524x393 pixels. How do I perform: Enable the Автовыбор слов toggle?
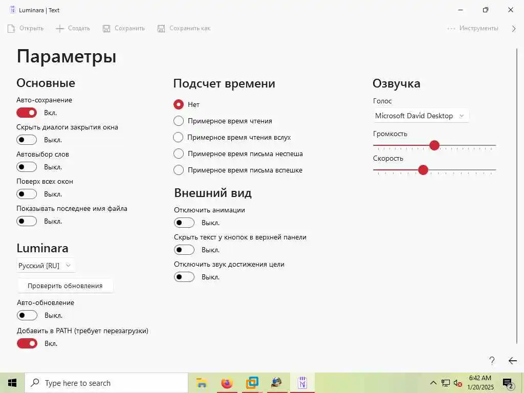click(x=27, y=167)
